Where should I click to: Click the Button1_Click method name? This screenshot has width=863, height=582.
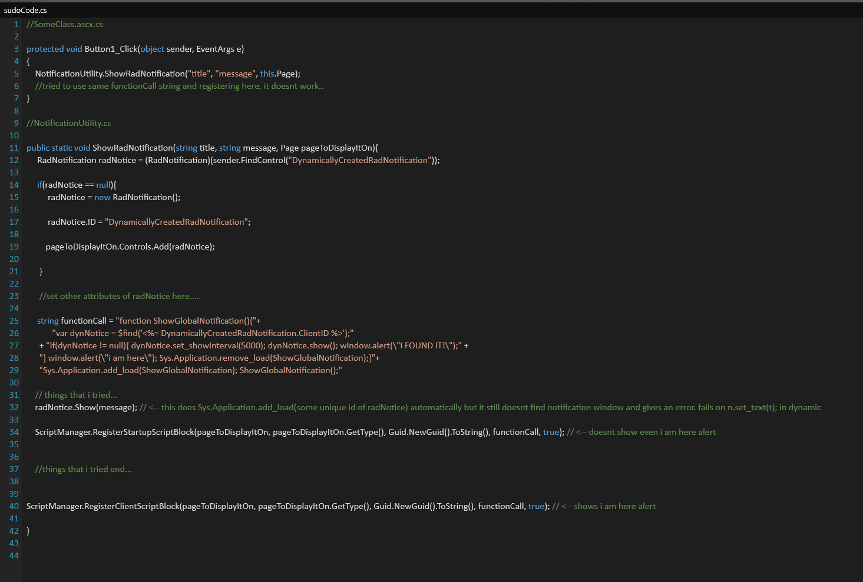111,49
